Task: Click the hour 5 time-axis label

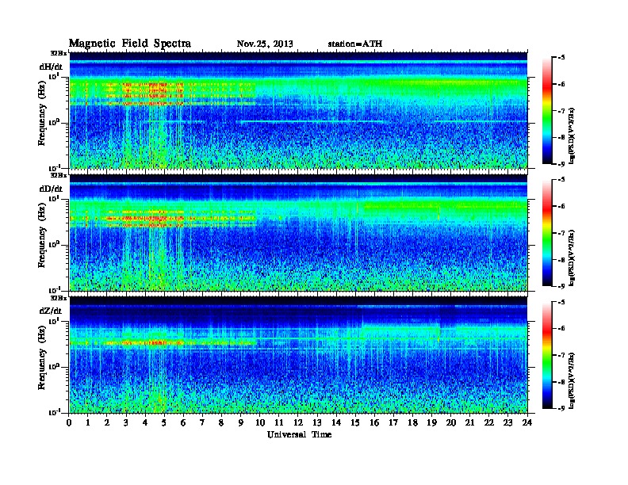Action: tap(164, 423)
